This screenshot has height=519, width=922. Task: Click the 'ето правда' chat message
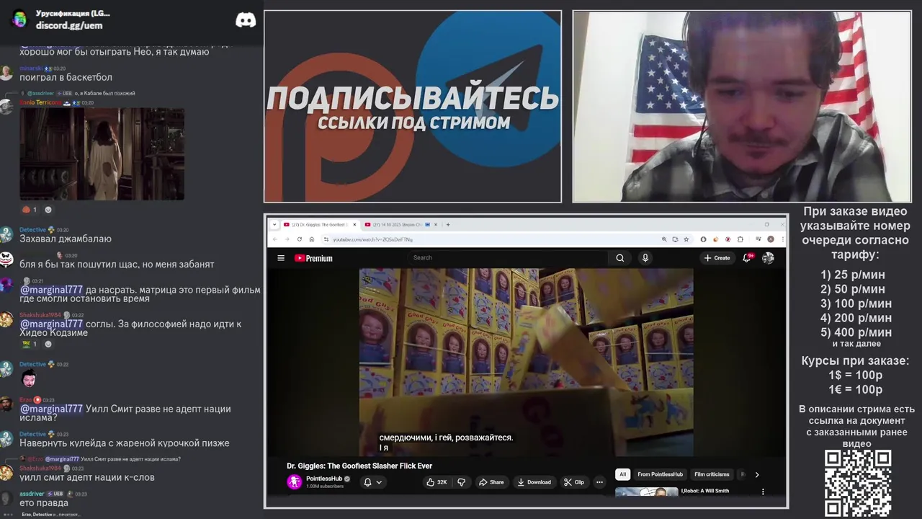(x=44, y=502)
